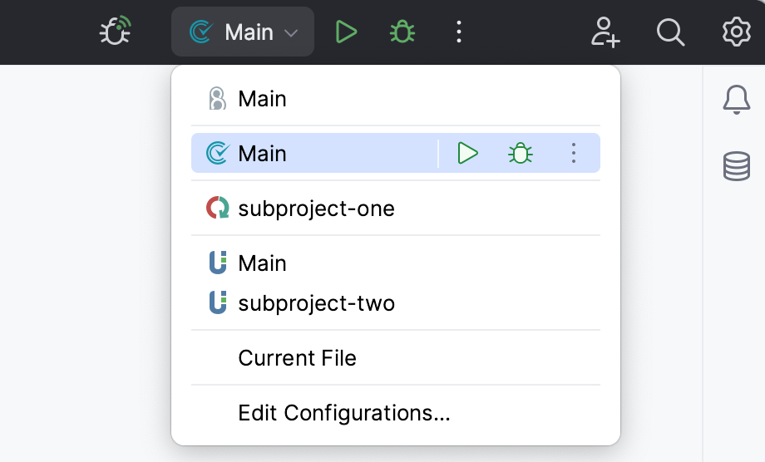The height and width of the screenshot is (462, 765).
Task: Open the Code With Me add-user icon
Action: [606, 32]
